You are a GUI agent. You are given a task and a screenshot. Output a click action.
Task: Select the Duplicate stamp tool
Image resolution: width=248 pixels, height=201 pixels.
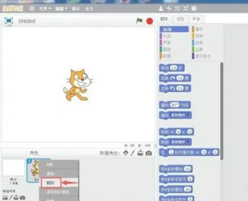pyautogui.click(x=161, y=8)
